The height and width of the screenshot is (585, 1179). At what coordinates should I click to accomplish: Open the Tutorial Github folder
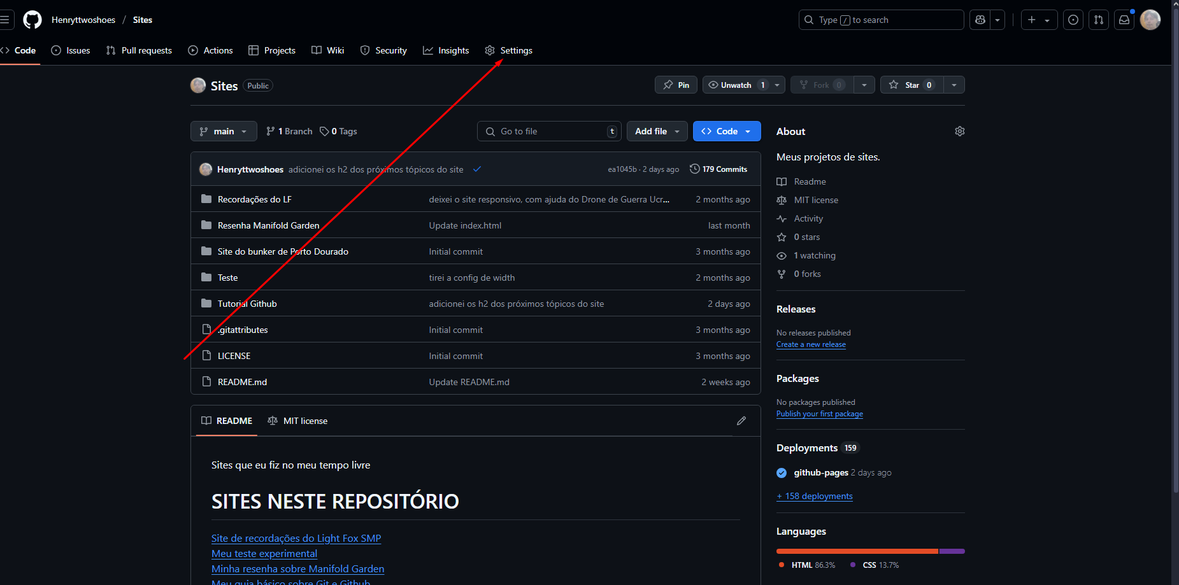[247, 304]
